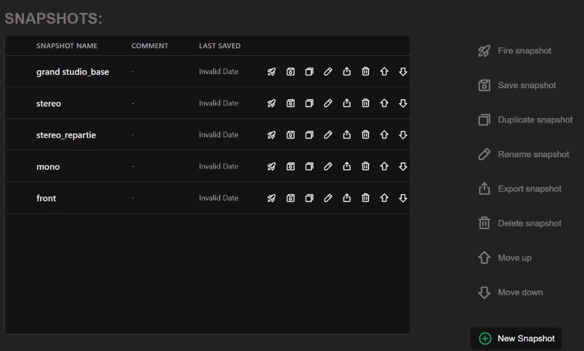Move stereo_repartie snapshot up
Image resolution: width=584 pixels, height=351 pixels.
click(x=384, y=134)
